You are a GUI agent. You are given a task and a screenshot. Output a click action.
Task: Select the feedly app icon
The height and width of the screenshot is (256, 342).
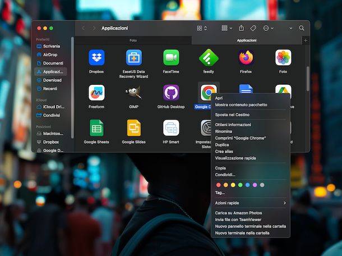point(209,57)
